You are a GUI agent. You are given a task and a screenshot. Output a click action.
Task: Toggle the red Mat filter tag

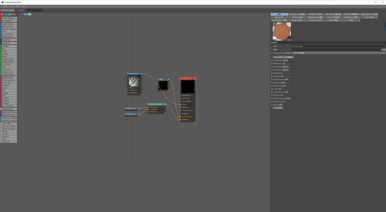(x=2, y=14)
